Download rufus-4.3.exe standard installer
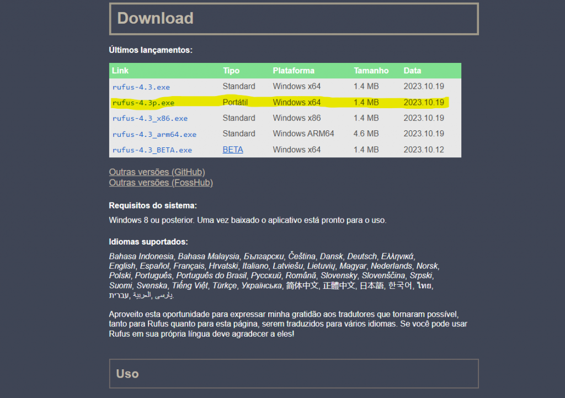This screenshot has height=398, width=565. click(x=141, y=87)
